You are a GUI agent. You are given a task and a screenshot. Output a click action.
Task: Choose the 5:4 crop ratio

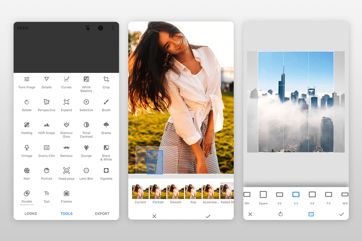click(x=312, y=198)
